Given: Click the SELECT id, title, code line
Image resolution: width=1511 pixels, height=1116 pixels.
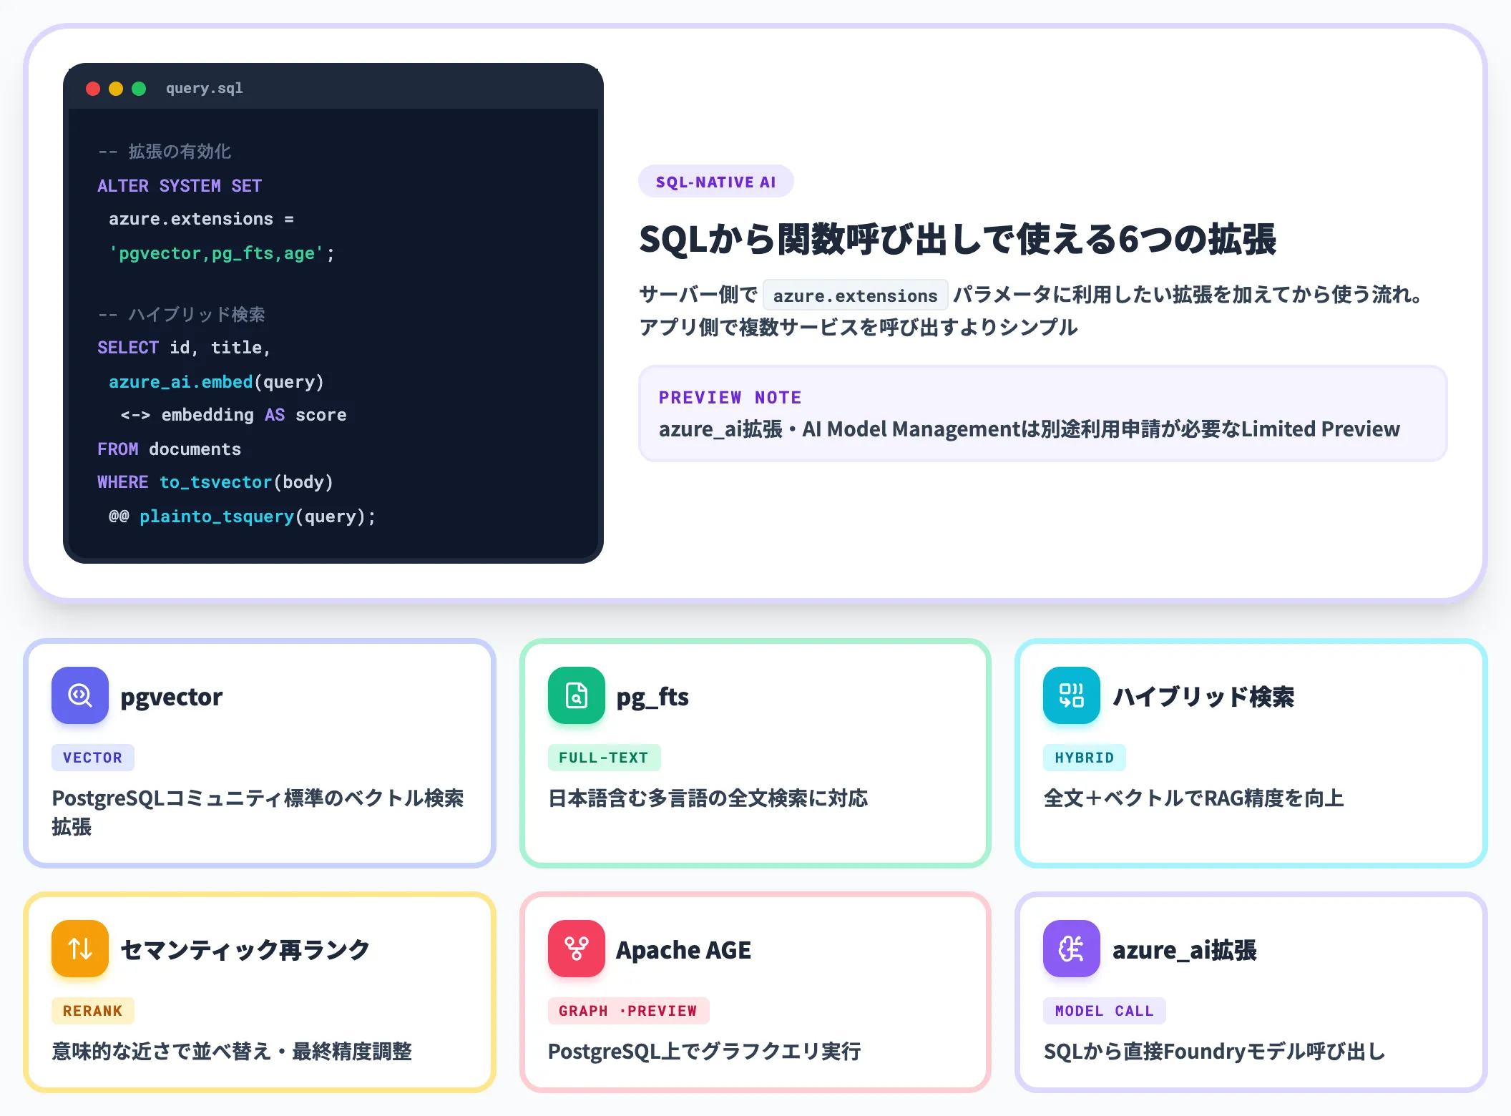Looking at the screenshot, I should [184, 348].
